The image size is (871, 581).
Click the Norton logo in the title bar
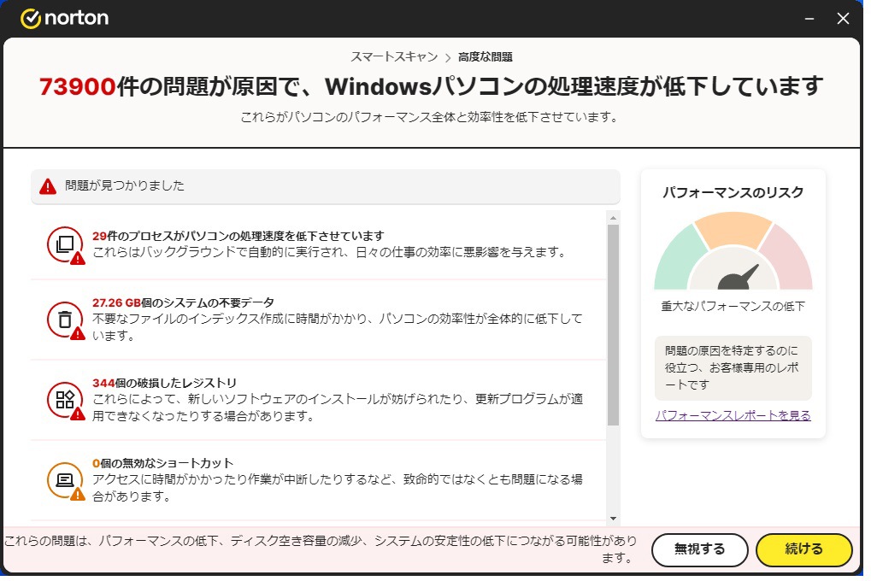(64, 18)
